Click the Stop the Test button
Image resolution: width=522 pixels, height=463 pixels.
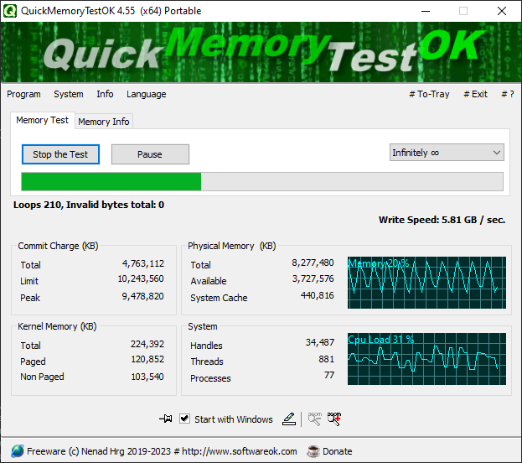[x=60, y=154]
